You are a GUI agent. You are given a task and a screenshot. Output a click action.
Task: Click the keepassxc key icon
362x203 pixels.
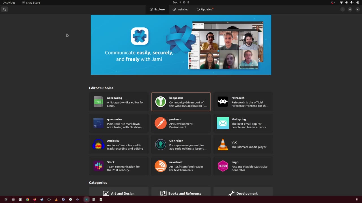click(160, 102)
